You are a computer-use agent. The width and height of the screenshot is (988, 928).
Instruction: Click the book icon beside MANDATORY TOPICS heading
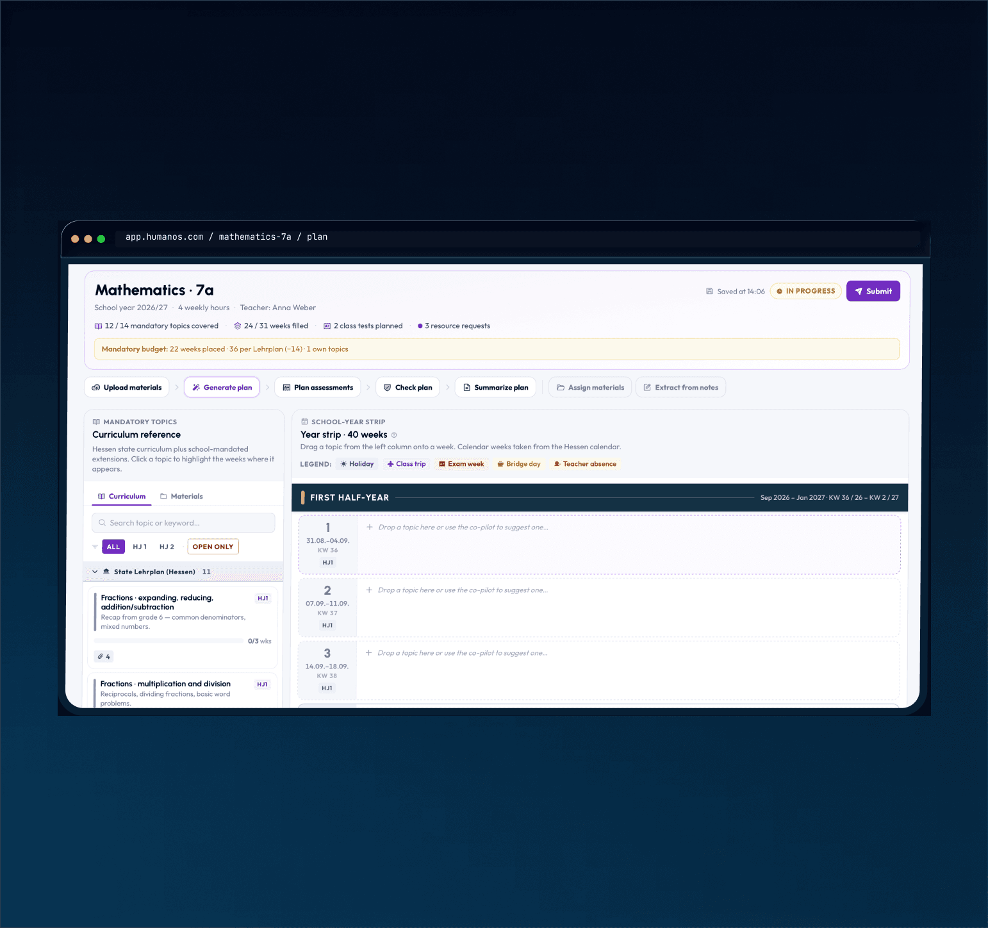[96, 422]
